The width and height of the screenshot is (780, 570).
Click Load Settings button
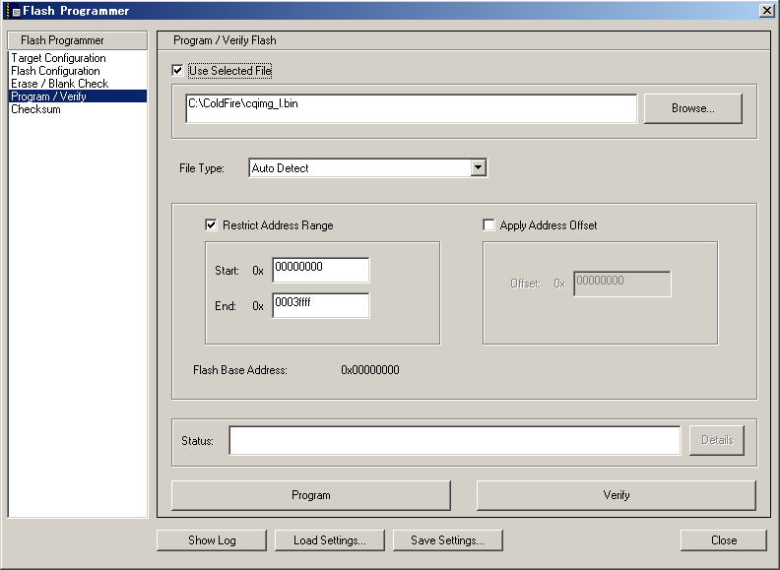(329, 540)
